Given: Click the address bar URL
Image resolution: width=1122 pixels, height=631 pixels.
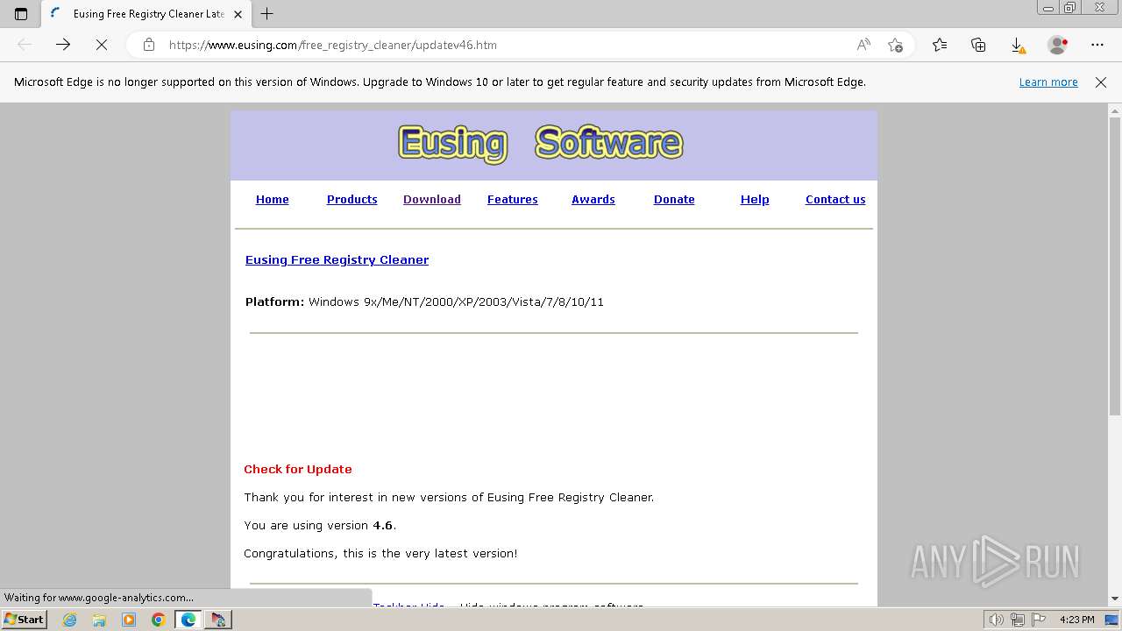Looking at the screenshot, I should [333, 45].
